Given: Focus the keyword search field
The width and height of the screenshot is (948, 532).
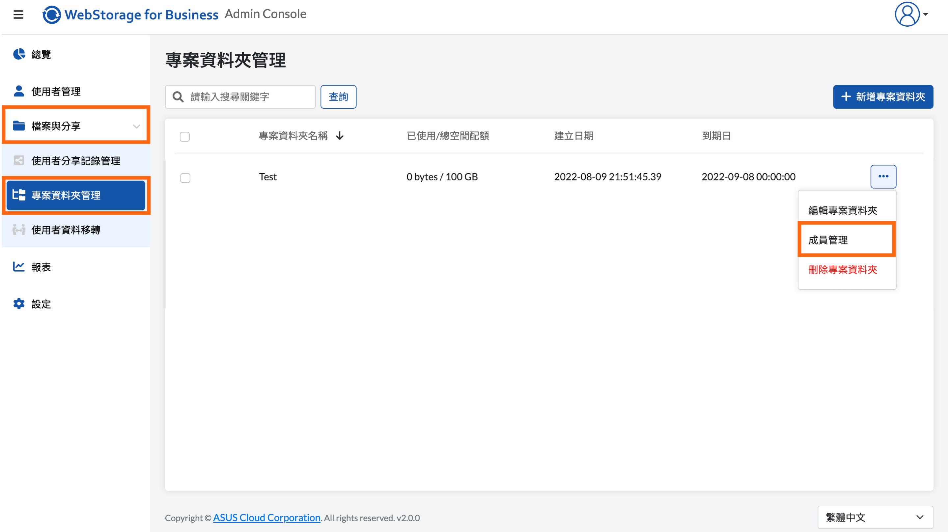Looking at the screenshot, I should (x=240, y=97).
